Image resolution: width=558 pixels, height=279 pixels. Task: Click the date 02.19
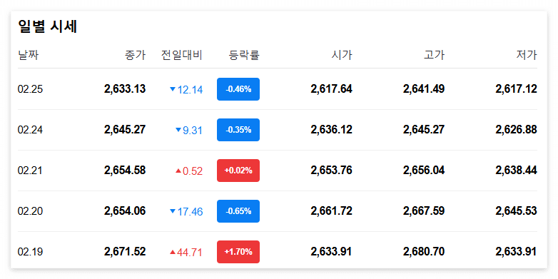(30, 253)
